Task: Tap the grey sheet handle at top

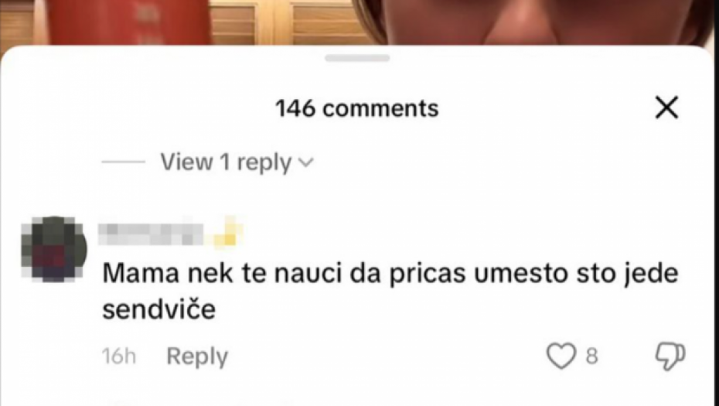Action: click(357, 58)
